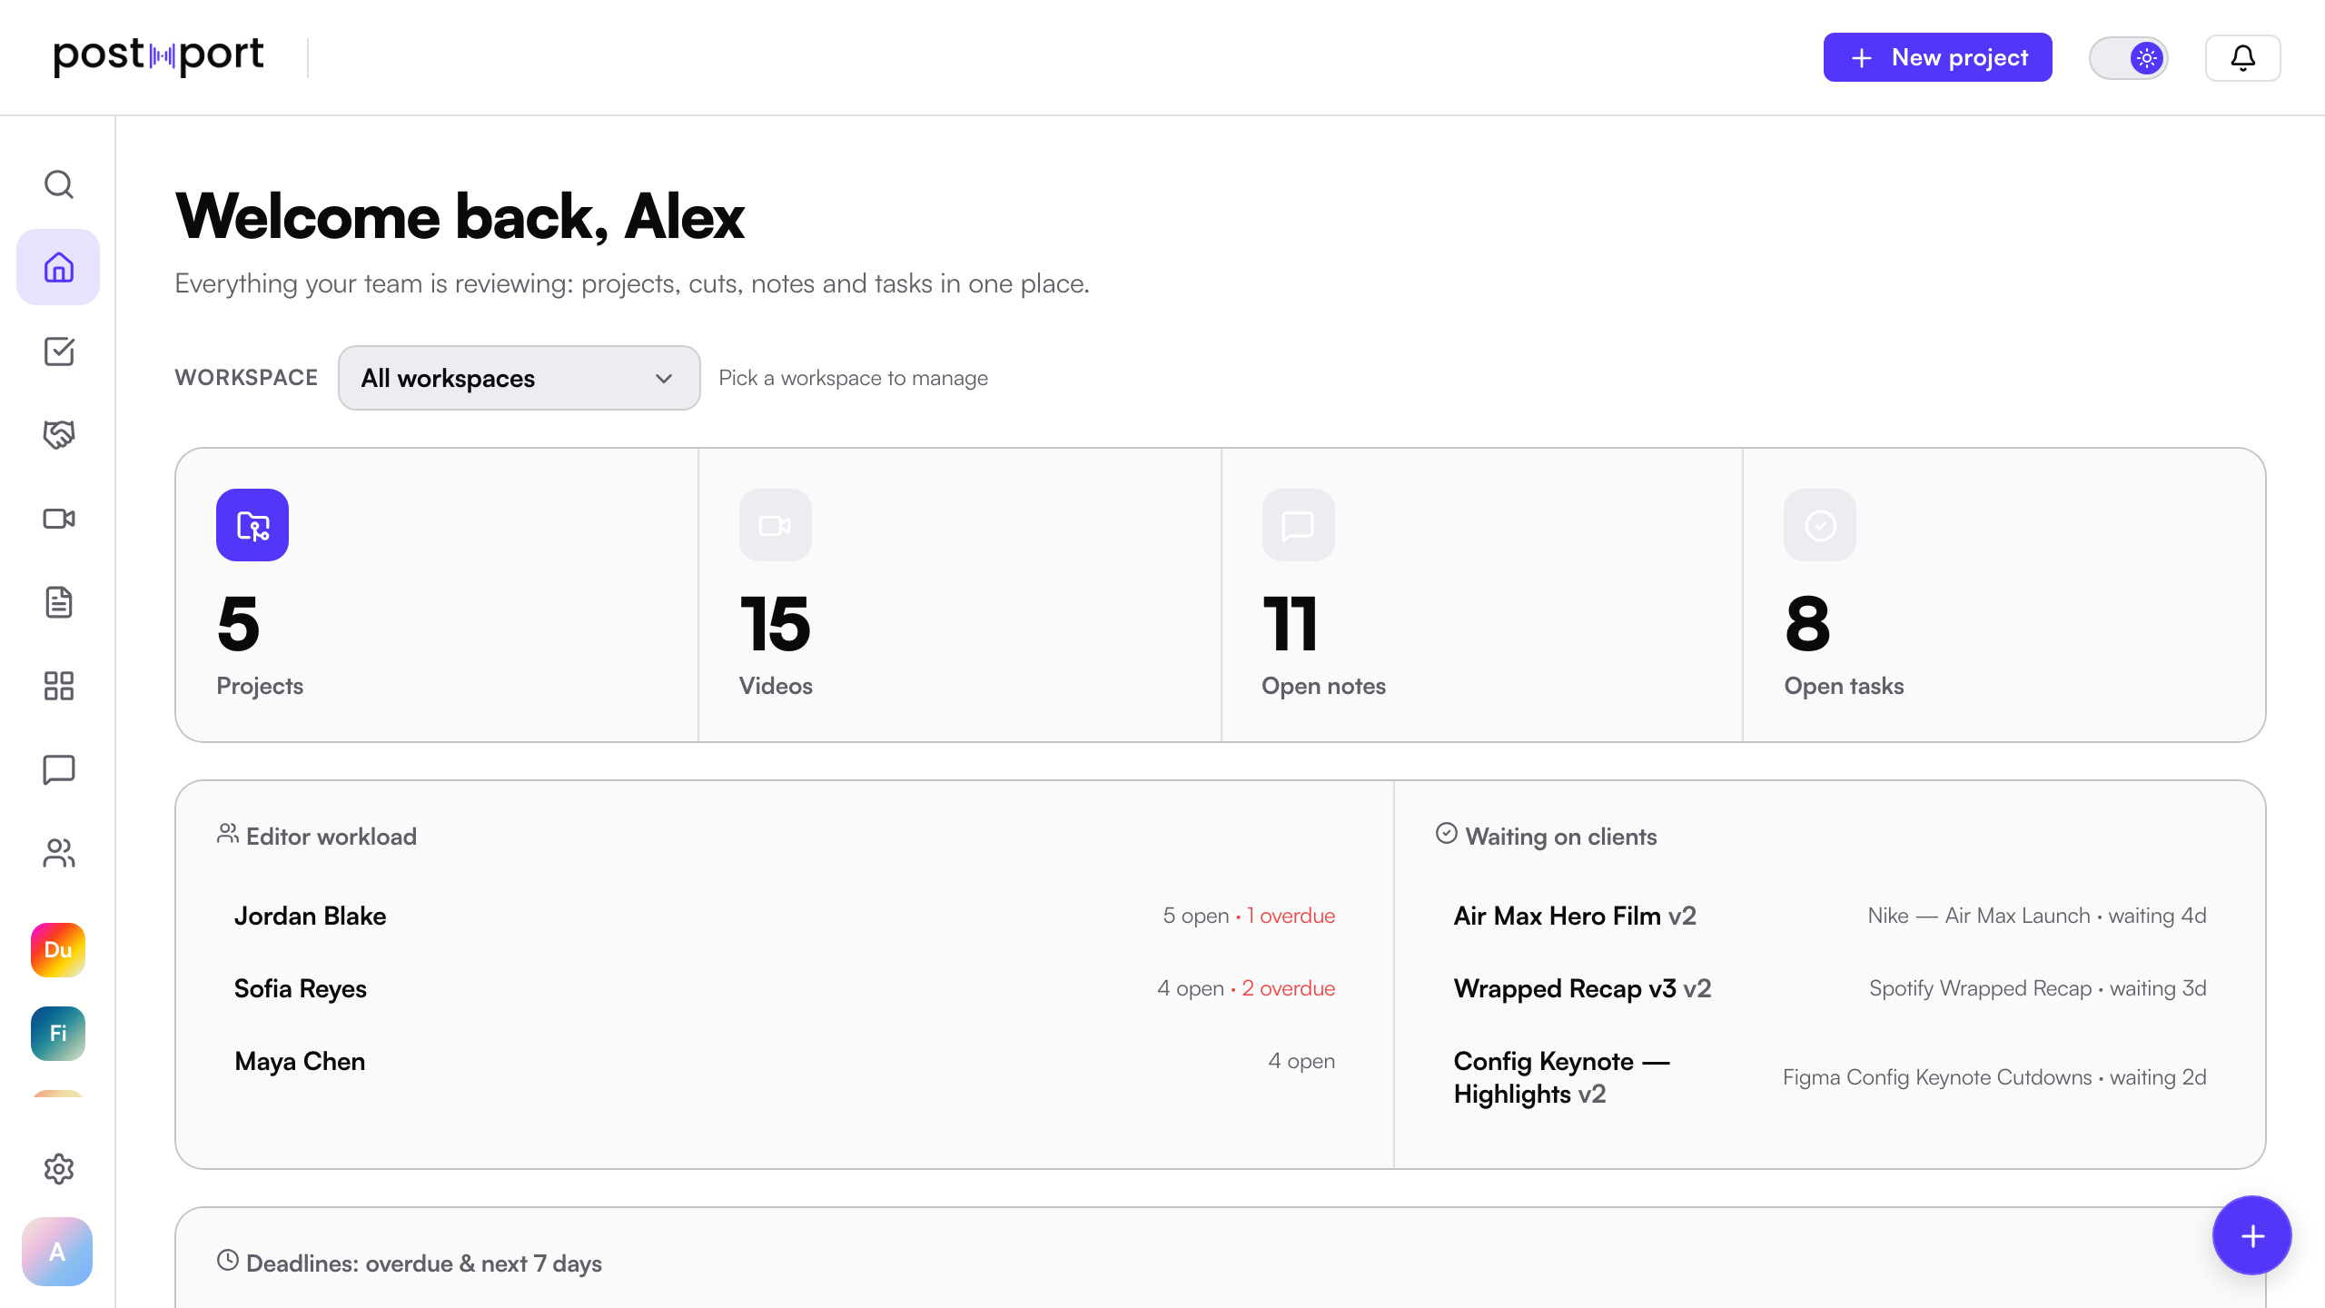
Task: Click the Pick a workspace to manage hint
Action: coord(853,378)
